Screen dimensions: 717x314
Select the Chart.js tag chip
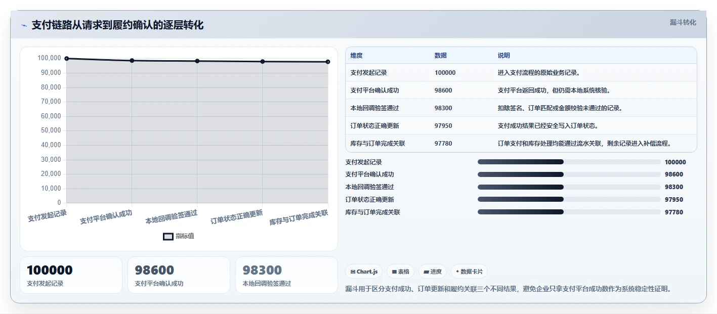364,272
